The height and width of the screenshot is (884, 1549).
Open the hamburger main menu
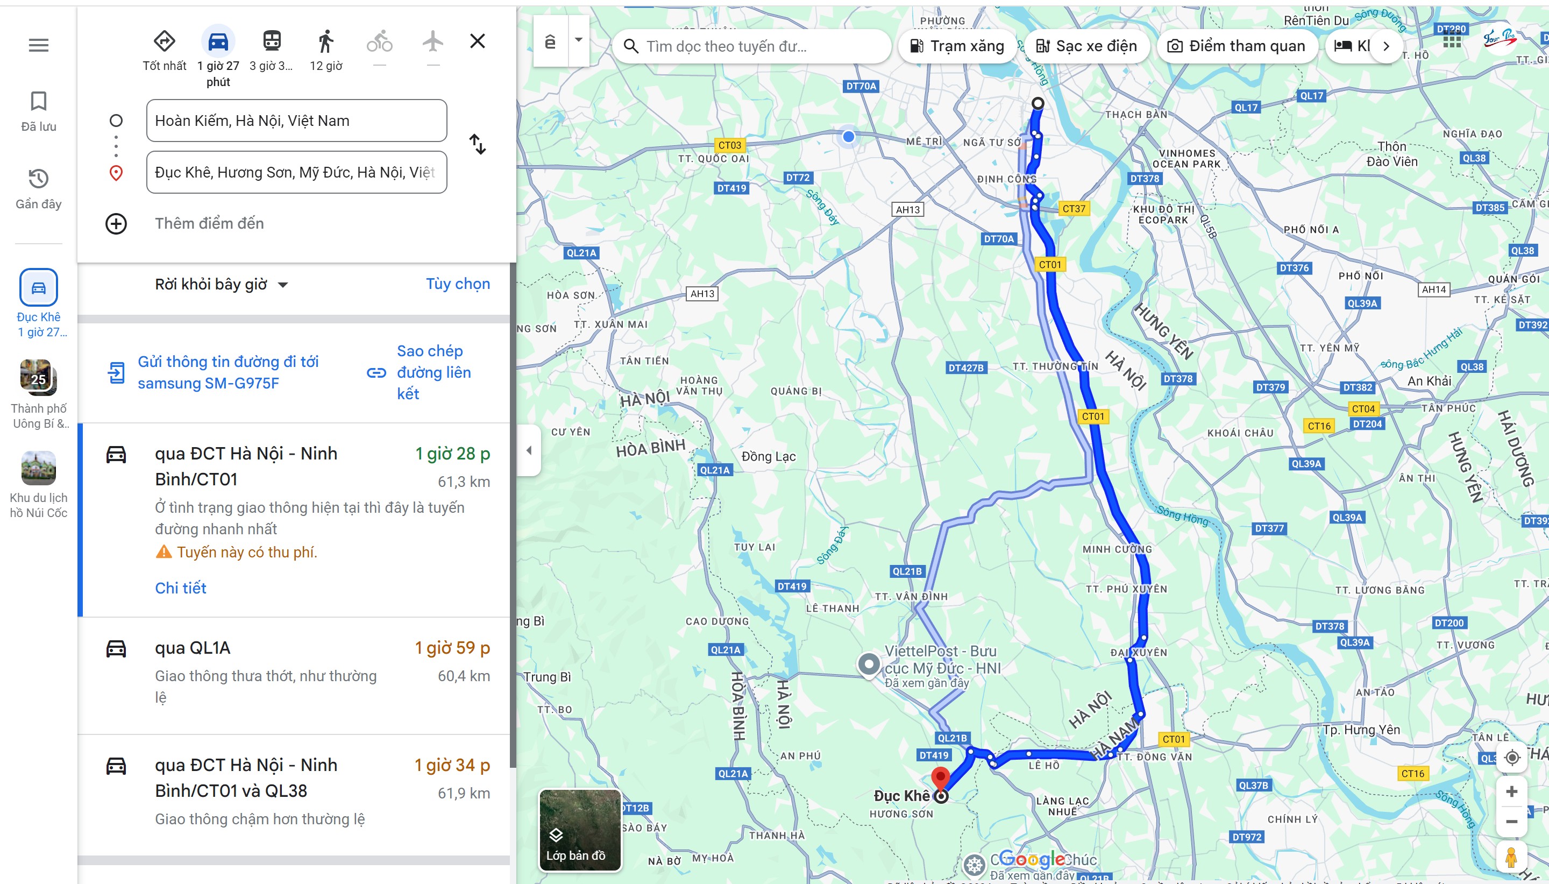(x=38, y=45)
